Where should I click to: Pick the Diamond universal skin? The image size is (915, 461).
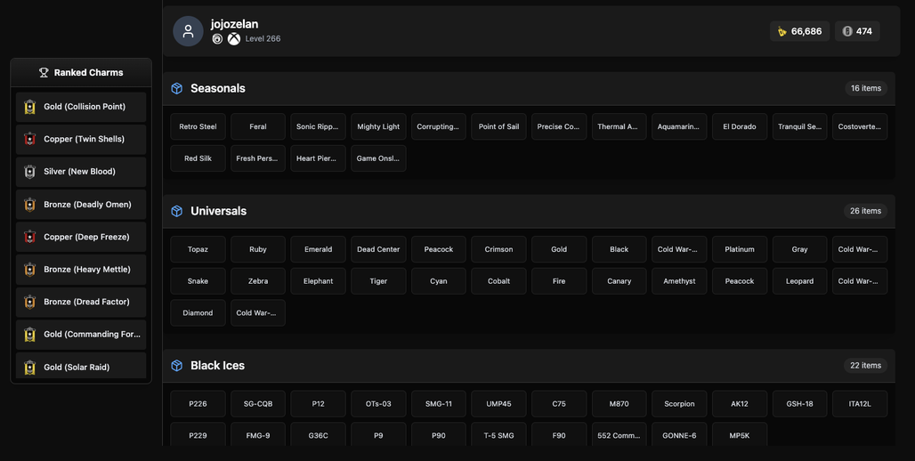click(198, 312)
